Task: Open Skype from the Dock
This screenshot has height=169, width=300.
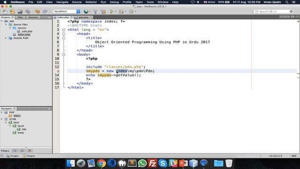Action: coord(163,163)
